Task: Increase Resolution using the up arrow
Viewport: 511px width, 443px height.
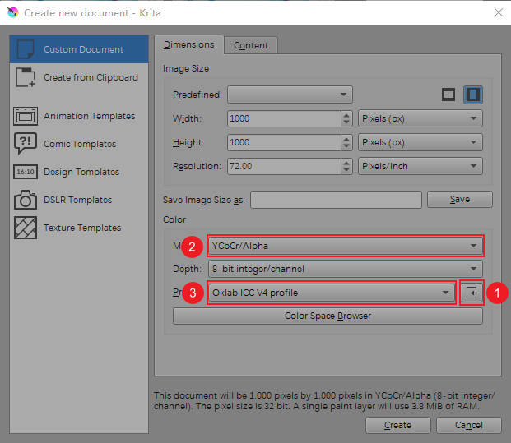Action: point(346,162)
